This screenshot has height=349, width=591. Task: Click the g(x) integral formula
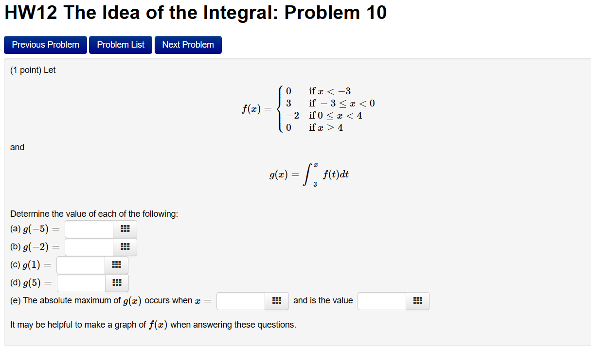tap(309, 173)
